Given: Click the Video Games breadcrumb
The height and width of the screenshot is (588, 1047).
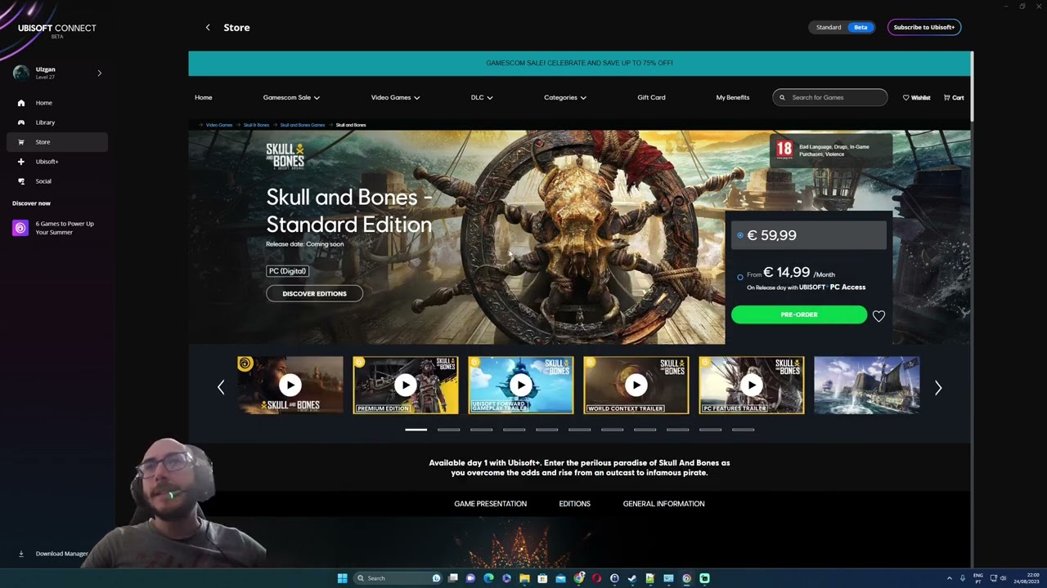Looking at the screenshot, I should [x=219, y=125].
